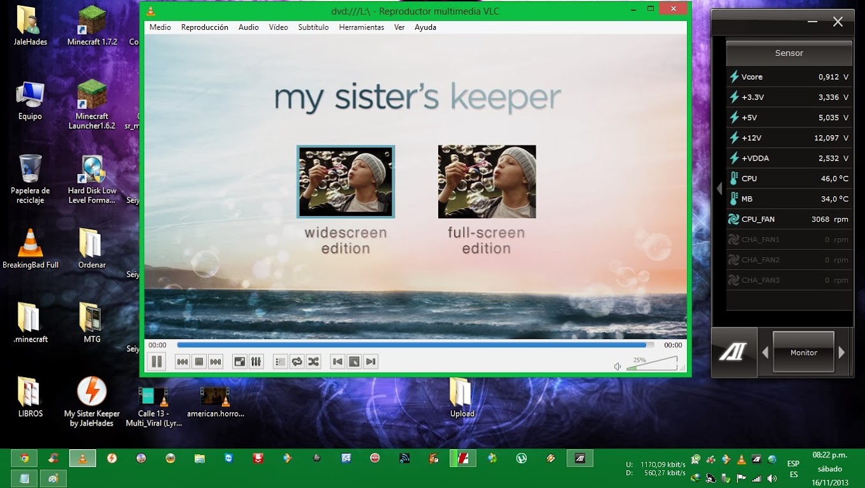This screenshot has height=488, width=865.
Task: Open Chrome from the taskbar
Action: click(24, 458)
